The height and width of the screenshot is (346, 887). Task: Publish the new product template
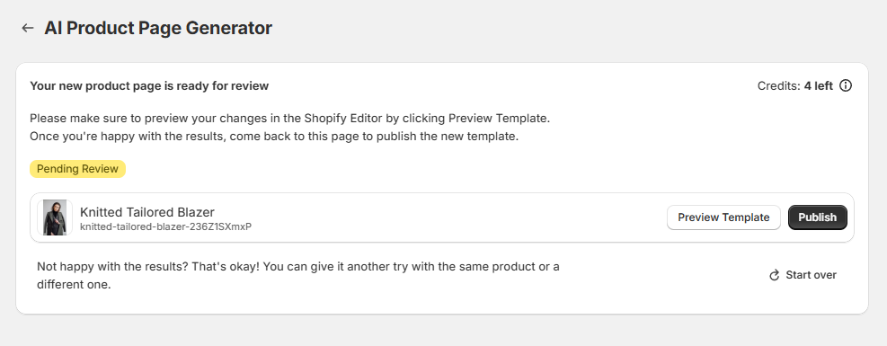click(818, 217)
